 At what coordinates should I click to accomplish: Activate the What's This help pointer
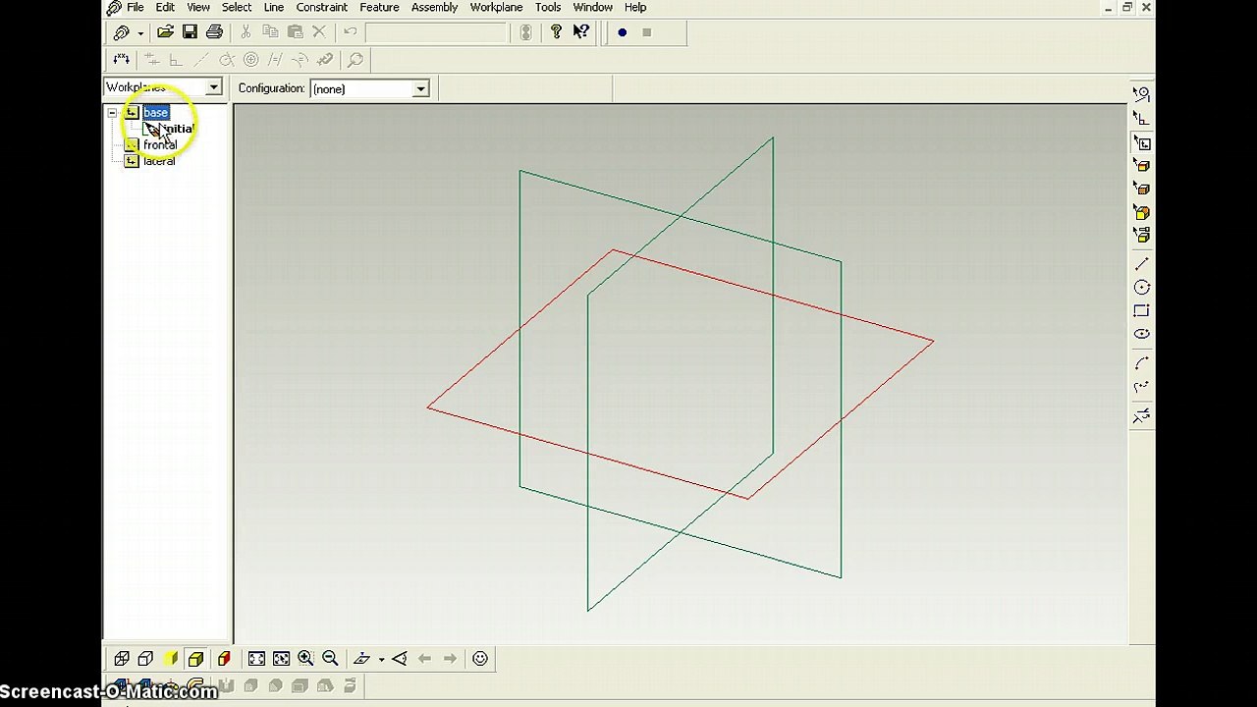(x=580, y=32)
